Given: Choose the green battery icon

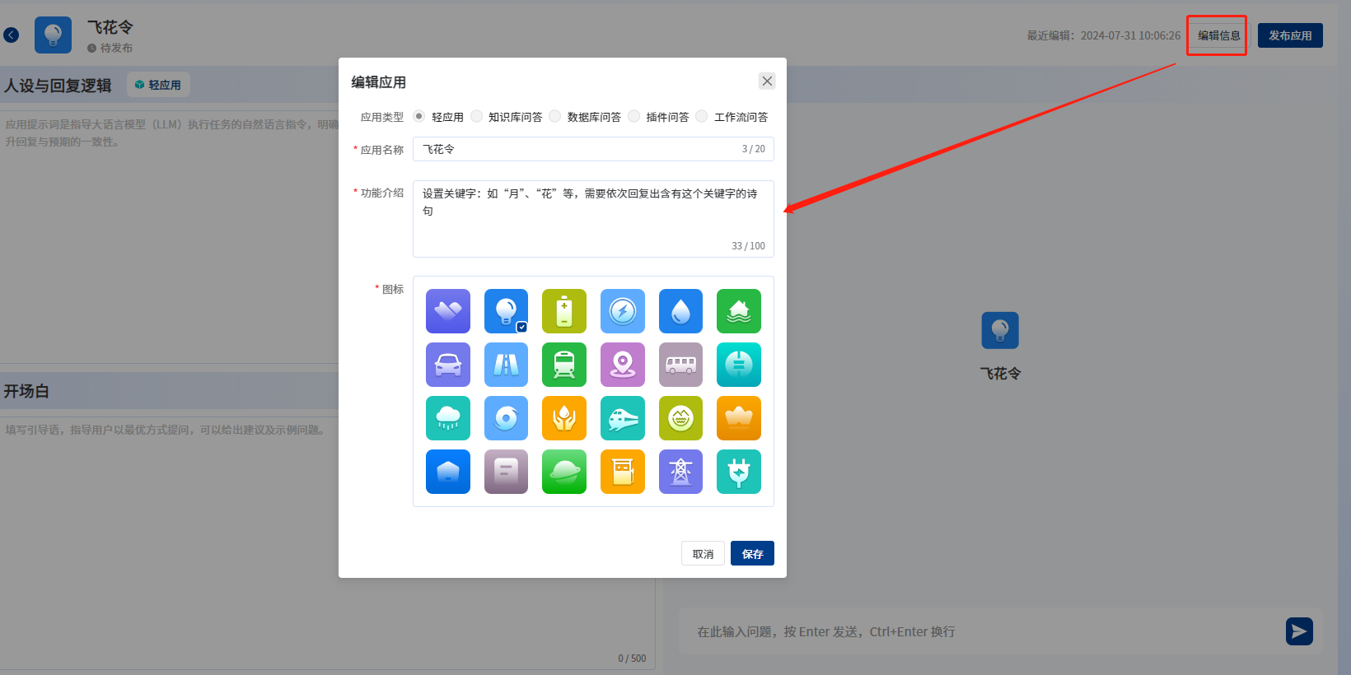Looking at the screenshot, I should click(564, 311).
